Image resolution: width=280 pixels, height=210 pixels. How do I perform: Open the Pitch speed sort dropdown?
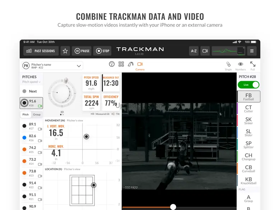[32, 82]
